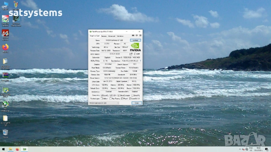Click the NVIDIA logo in GPU-Z
This screenshot has height=152, width=271.
click(x=135, y=47)
